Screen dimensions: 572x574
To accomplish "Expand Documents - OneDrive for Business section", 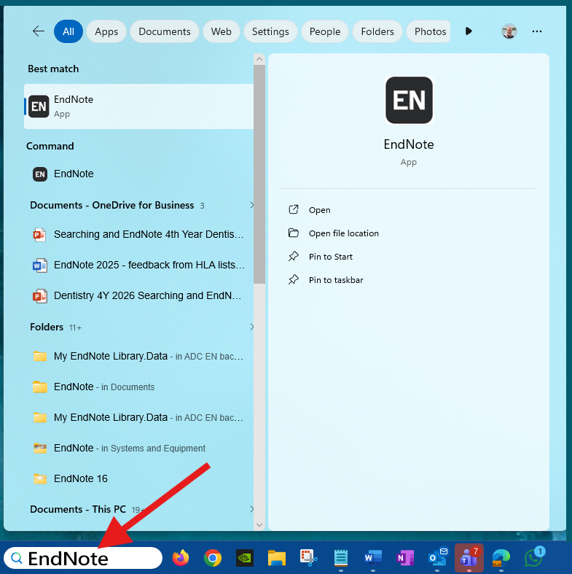I will coord(142,205).
